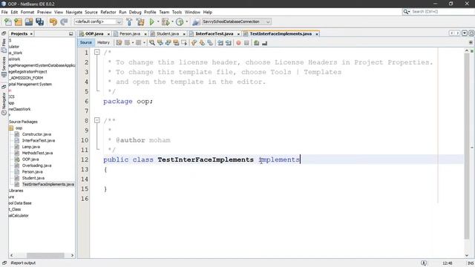Run the project with the green play icon
Screen dimensions: 475x267
pyautogui.click(x=151, y=22)
